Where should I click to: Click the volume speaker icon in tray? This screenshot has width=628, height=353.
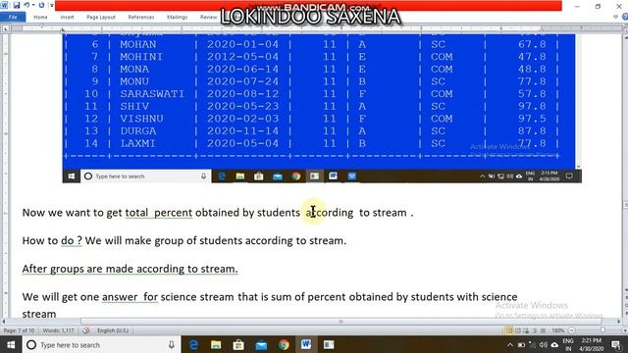(x=544, y=344)
